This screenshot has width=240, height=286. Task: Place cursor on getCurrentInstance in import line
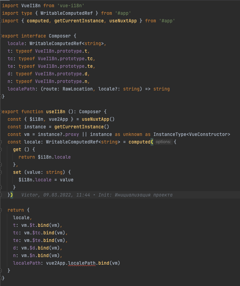click(79, 21)
